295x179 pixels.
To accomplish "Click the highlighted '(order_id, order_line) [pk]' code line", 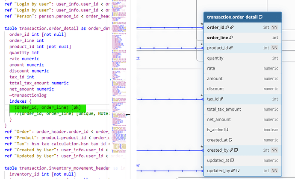I will tap(48, 107).
